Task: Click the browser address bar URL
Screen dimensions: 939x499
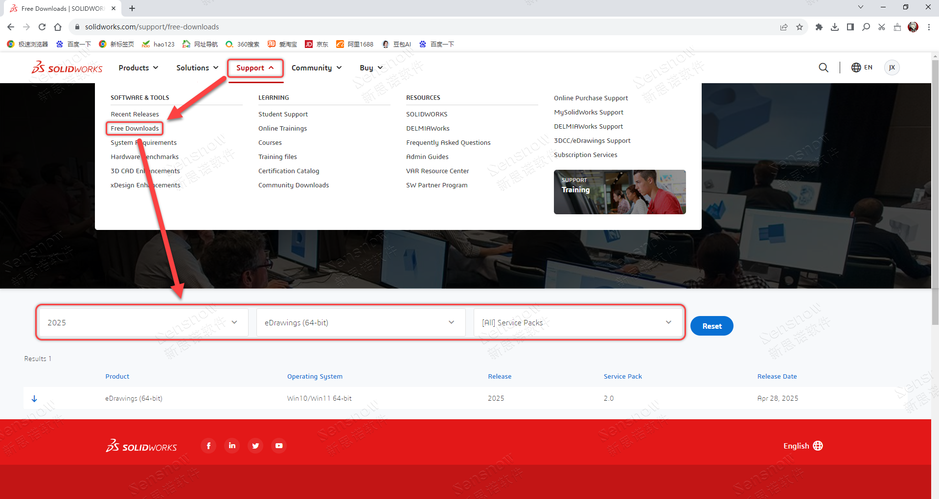Action: coord(152,27)
